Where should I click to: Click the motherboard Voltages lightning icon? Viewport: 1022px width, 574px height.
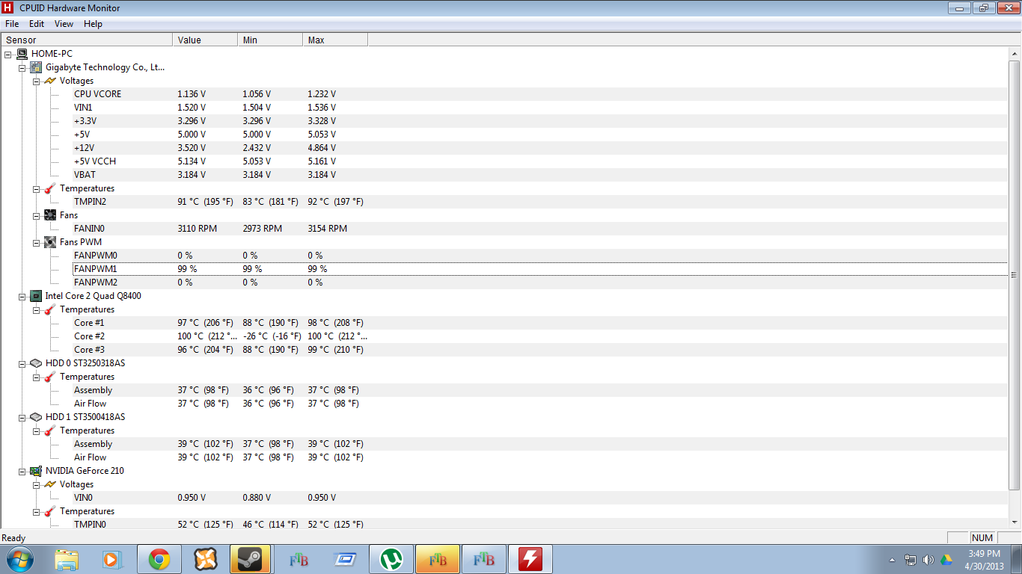50,81
